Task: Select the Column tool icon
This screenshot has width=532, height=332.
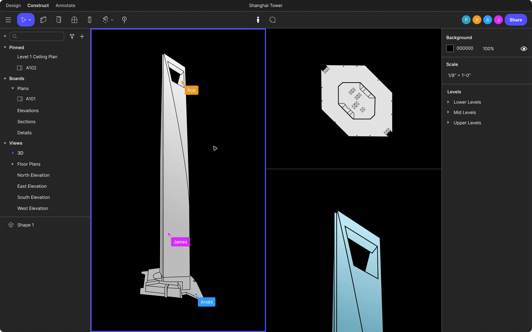Action: (89, 20)
